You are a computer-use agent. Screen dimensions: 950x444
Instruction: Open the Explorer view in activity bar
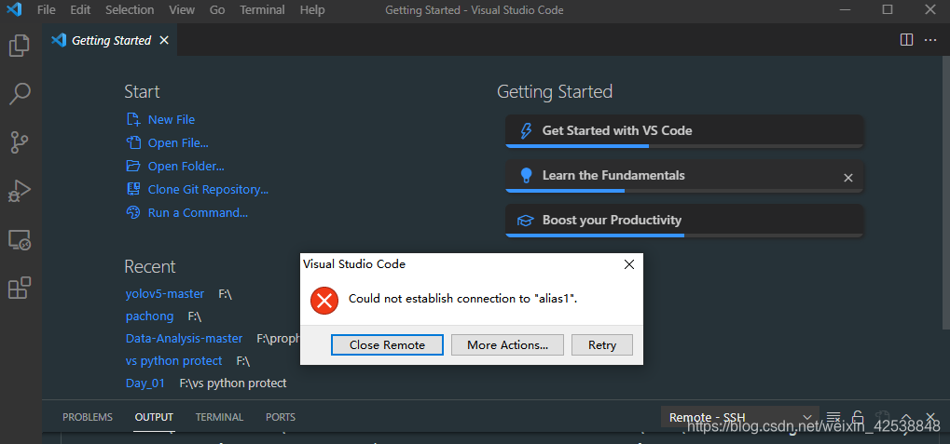[x=20, y=46]
